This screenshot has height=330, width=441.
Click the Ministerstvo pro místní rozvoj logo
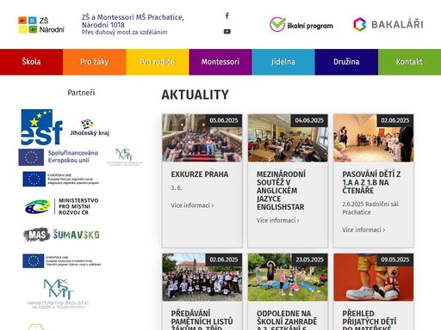(x=61, y=206)
